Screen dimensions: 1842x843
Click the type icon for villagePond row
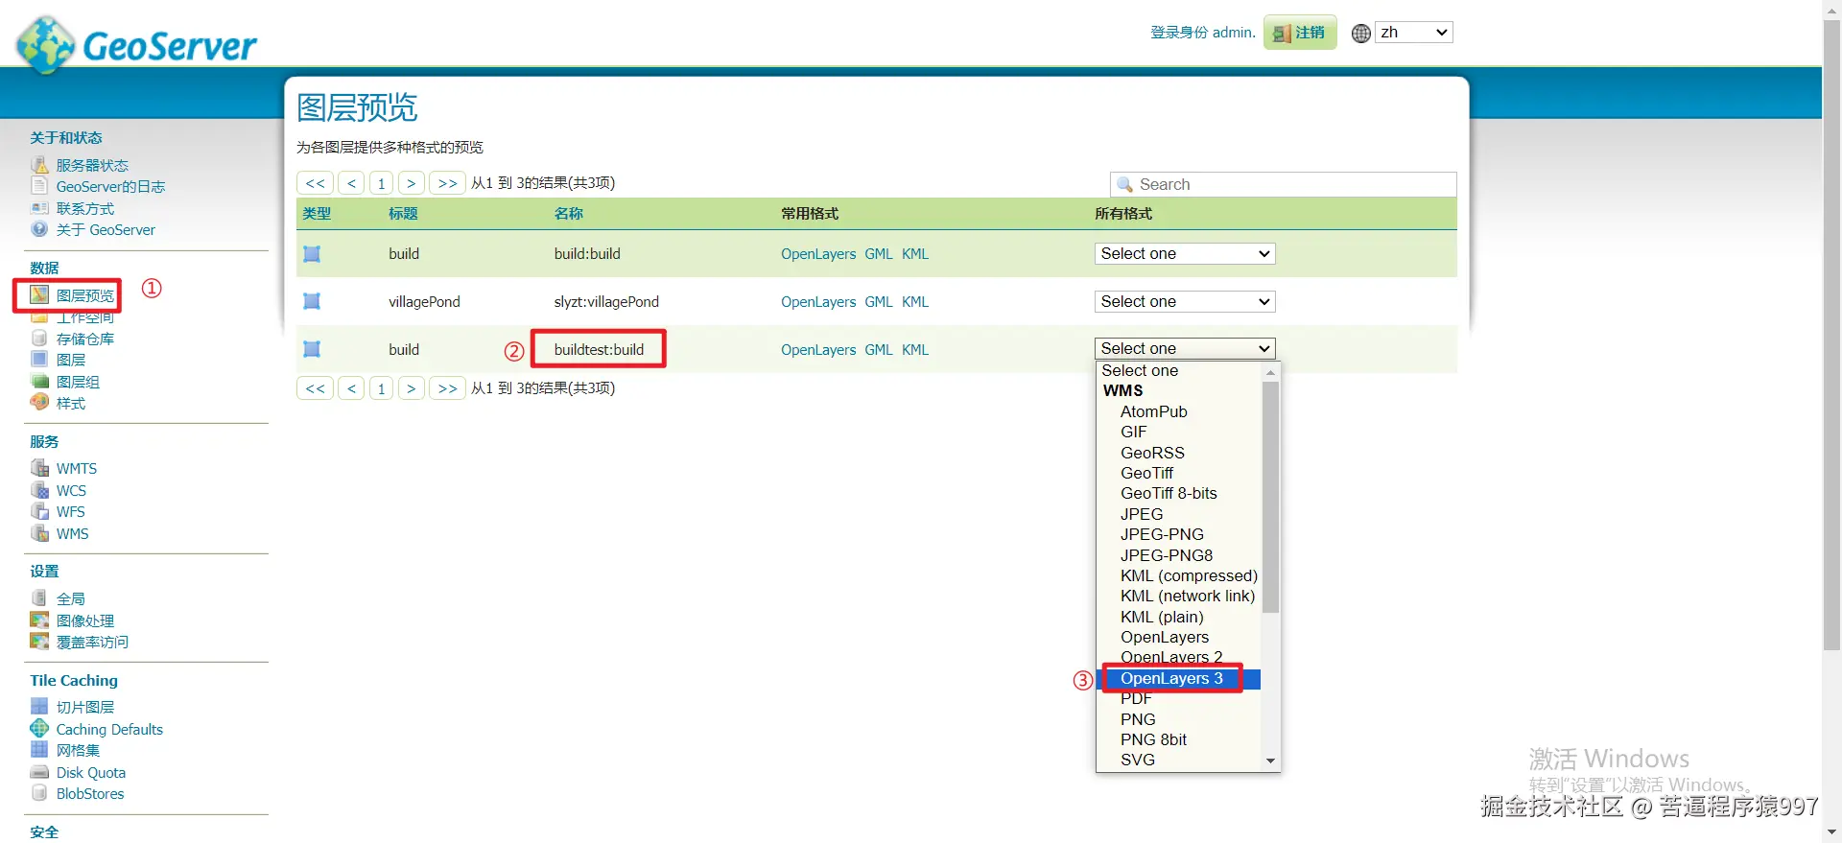coord(312,301)
